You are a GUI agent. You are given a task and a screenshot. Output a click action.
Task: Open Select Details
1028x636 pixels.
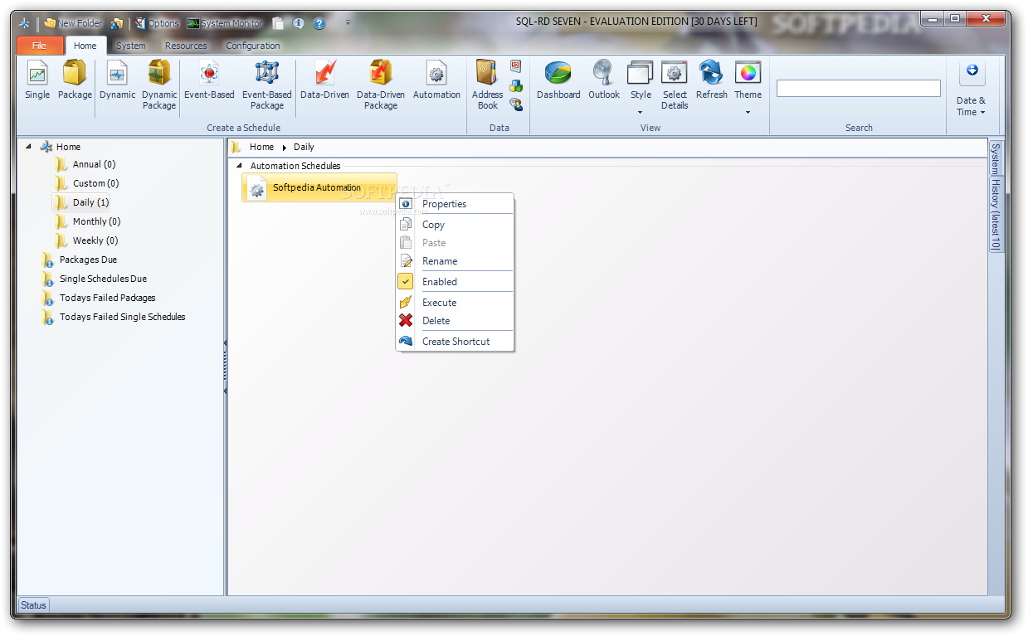tap(675, 85)
